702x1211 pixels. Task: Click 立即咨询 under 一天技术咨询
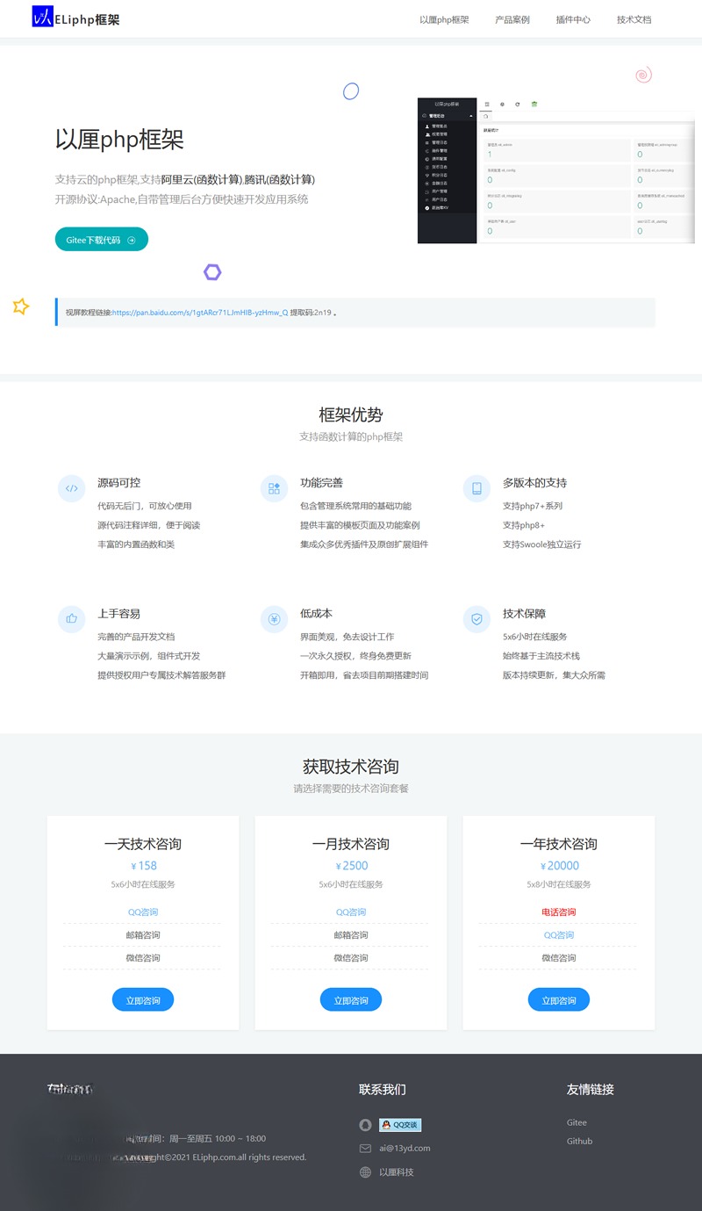142,999
